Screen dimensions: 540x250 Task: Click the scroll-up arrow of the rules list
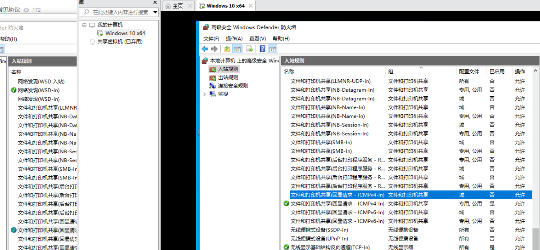(535, 71)
